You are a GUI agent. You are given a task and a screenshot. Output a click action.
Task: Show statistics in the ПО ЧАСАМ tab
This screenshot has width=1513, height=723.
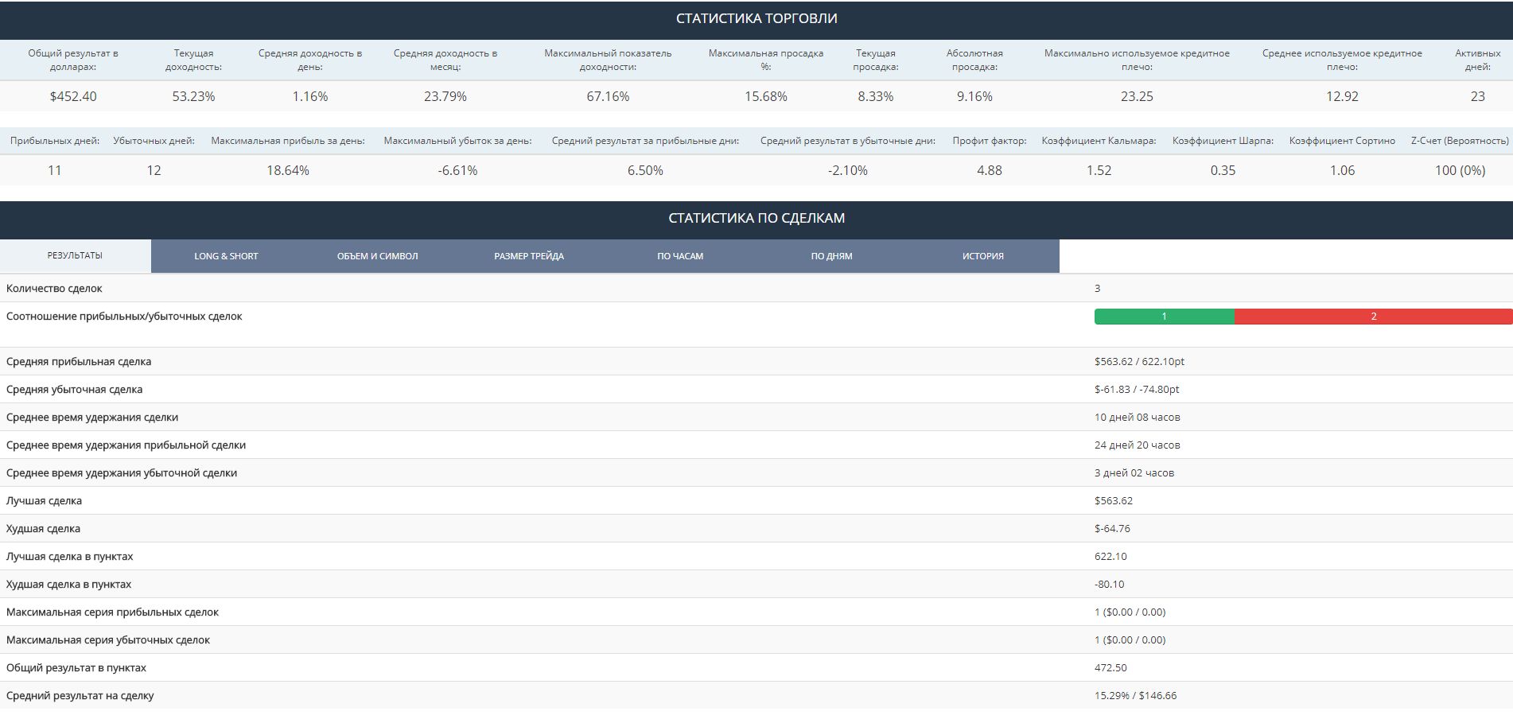(680, 256)
